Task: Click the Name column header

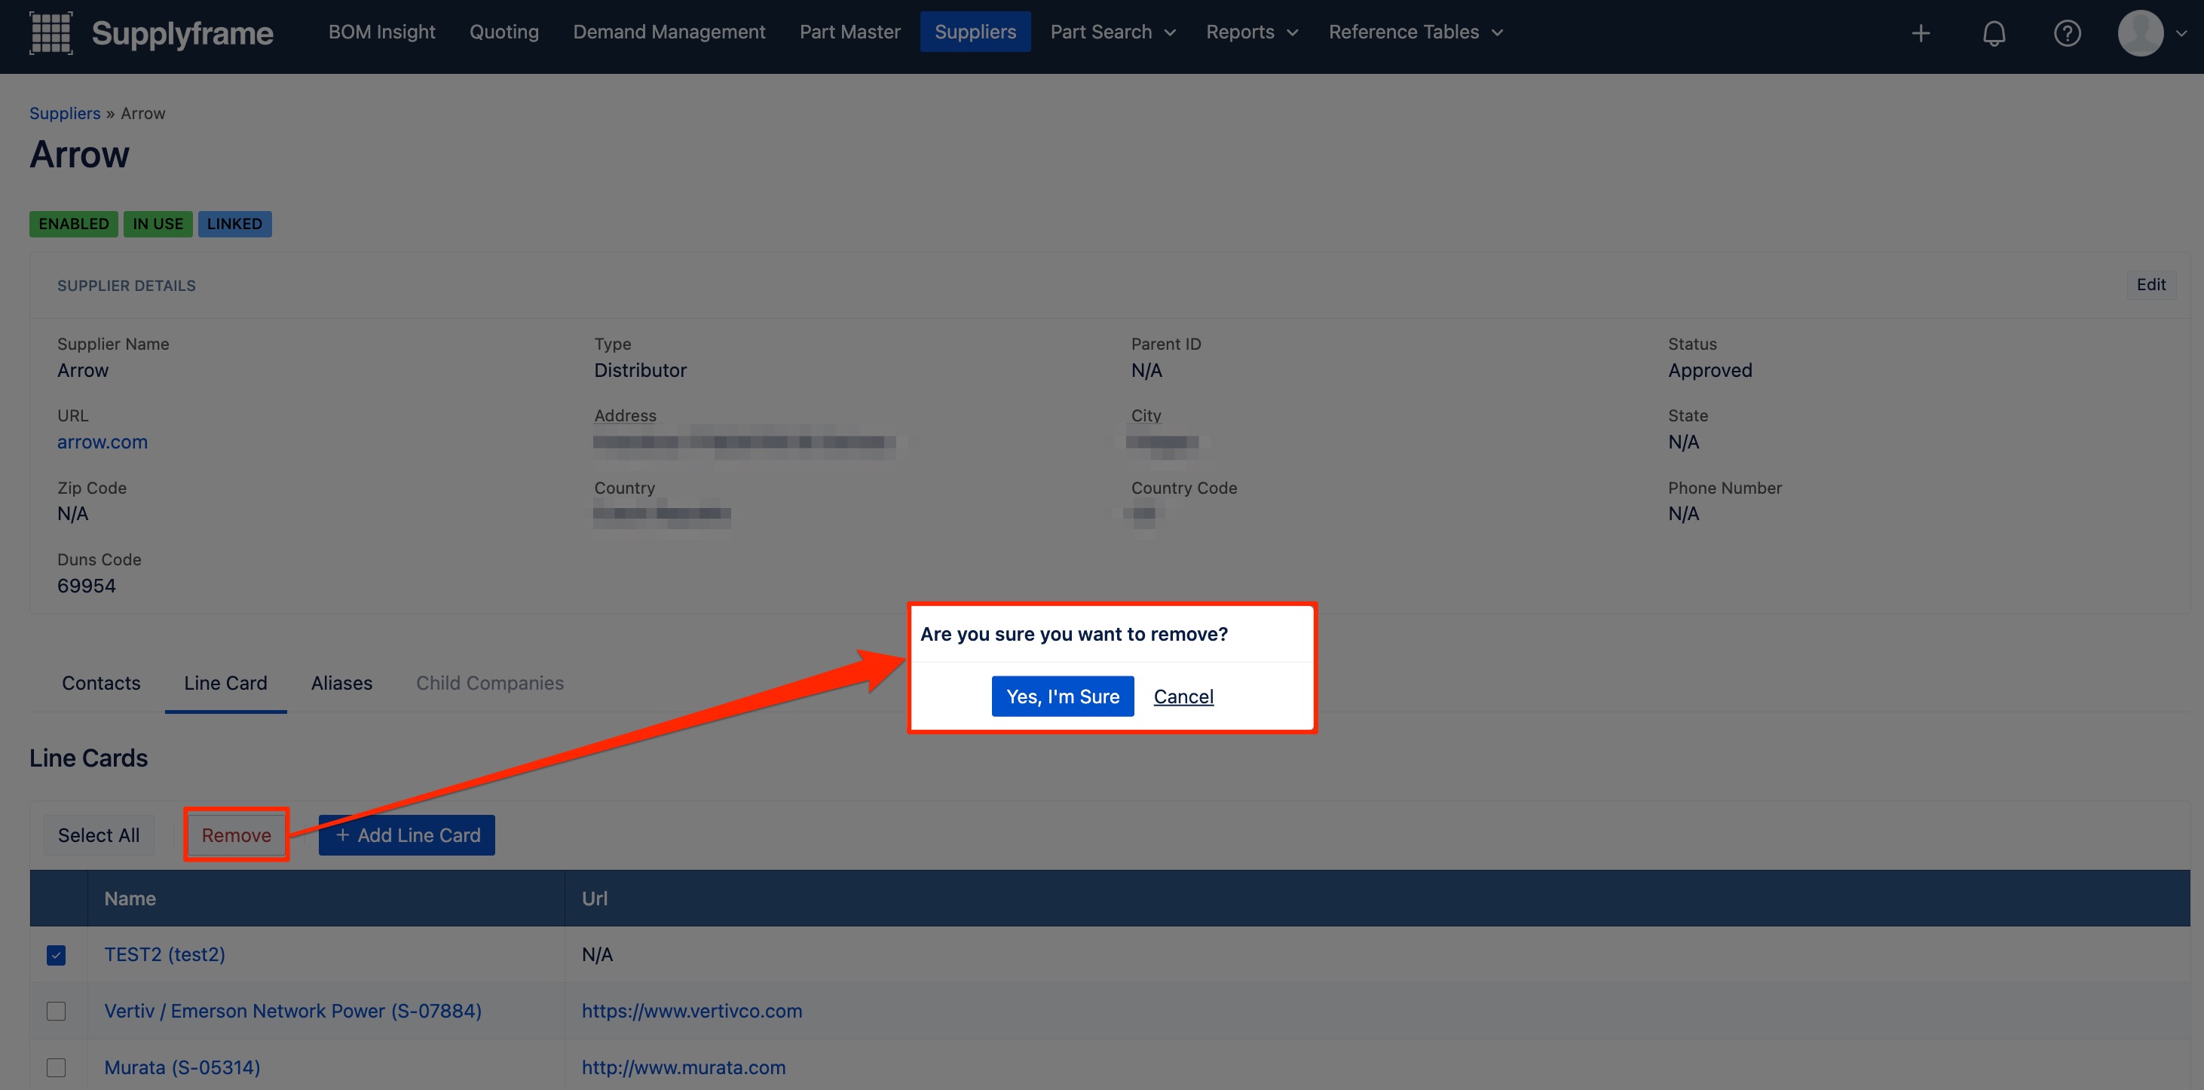Action: pyautogui.click(x=326, y=899)
